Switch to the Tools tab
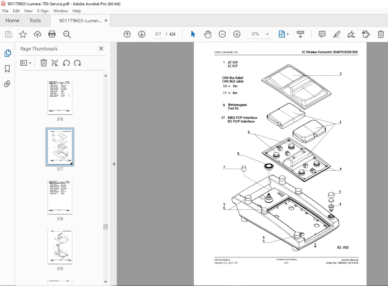The height and width of the screenshot is (286, 388). pos(35,21)
